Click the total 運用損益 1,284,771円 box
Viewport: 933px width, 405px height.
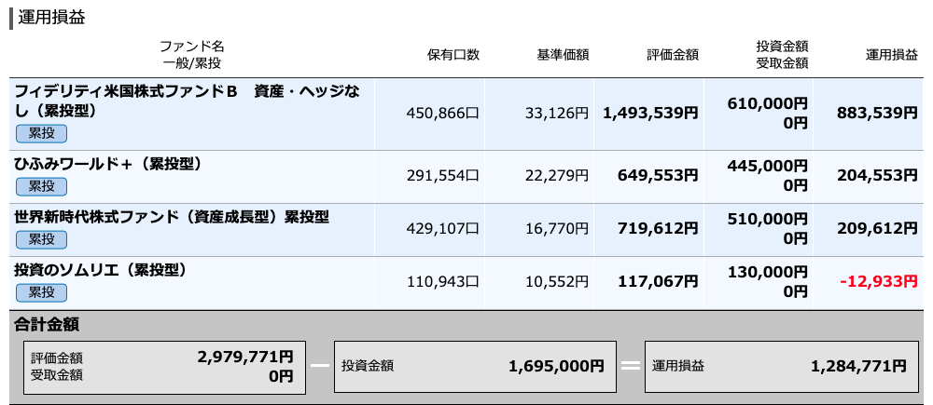click(x=781, y=367)
